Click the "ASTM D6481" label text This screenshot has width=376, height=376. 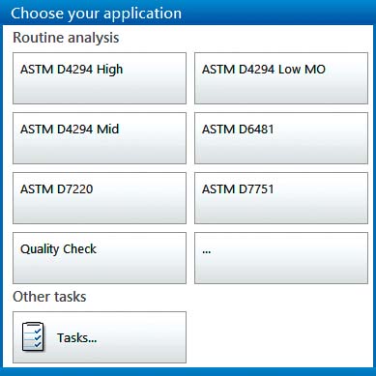(x=238, y=130)
